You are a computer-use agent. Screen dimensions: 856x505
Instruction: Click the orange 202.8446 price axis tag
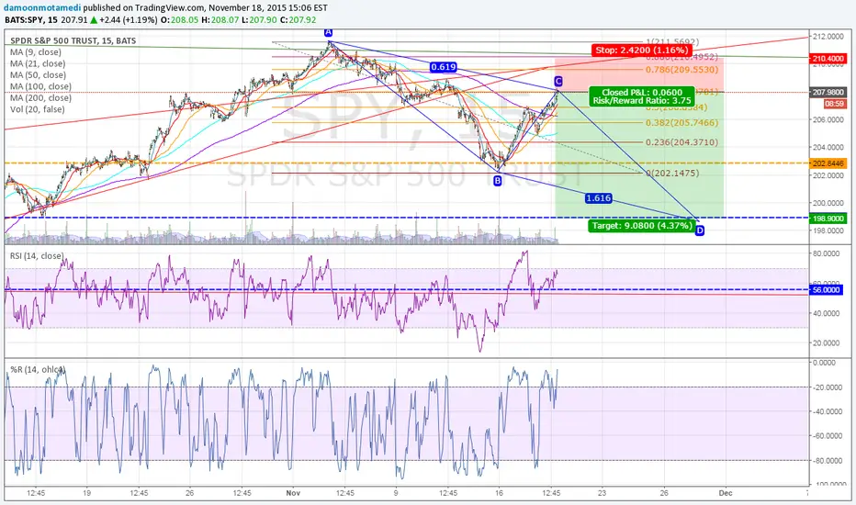(x=828, y=163)
